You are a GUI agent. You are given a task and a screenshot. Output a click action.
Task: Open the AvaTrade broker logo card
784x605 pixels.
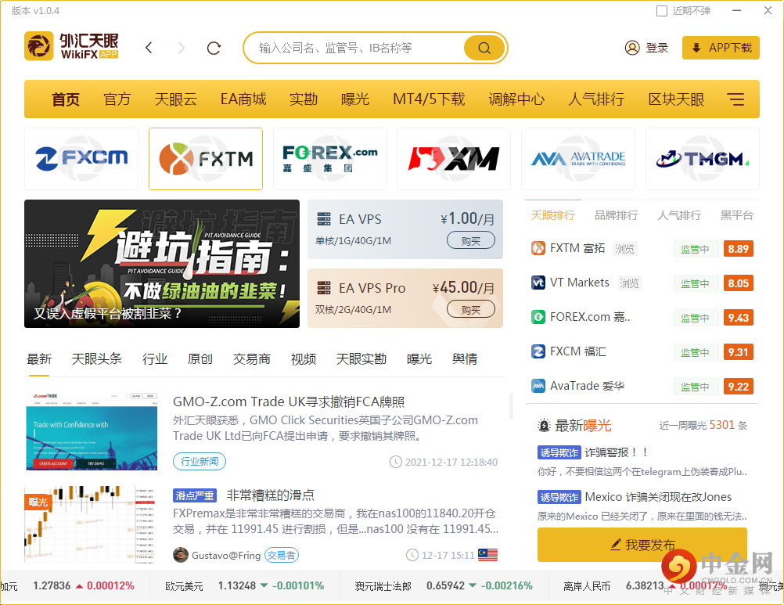578,159
